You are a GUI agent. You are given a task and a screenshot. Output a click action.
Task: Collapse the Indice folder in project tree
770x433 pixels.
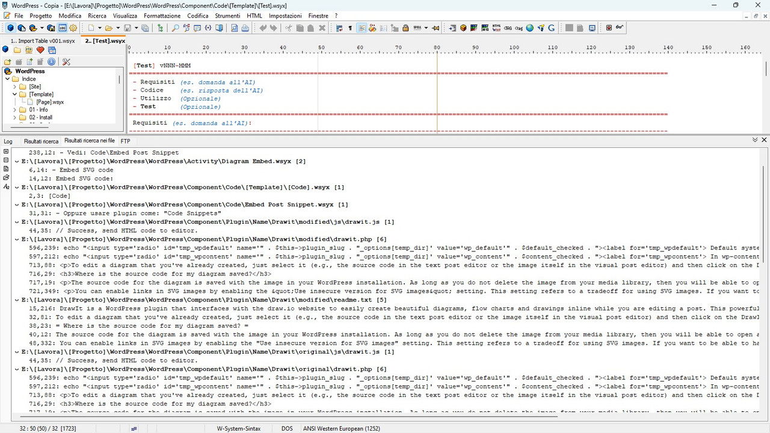[x=7, y=79]
